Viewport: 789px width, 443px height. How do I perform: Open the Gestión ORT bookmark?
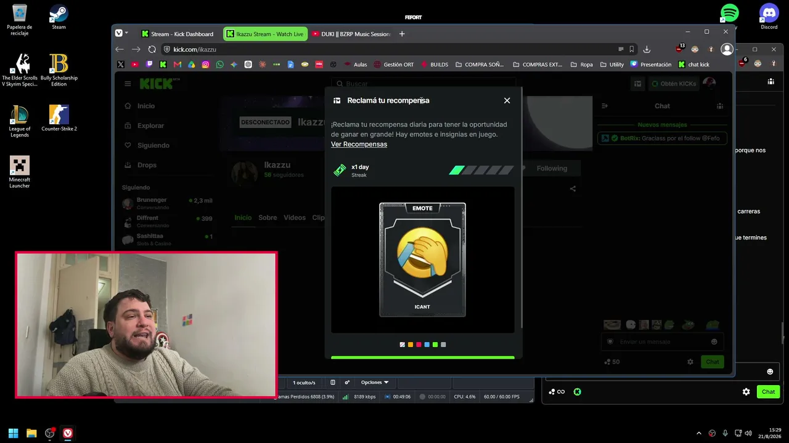tap(393, 65)
